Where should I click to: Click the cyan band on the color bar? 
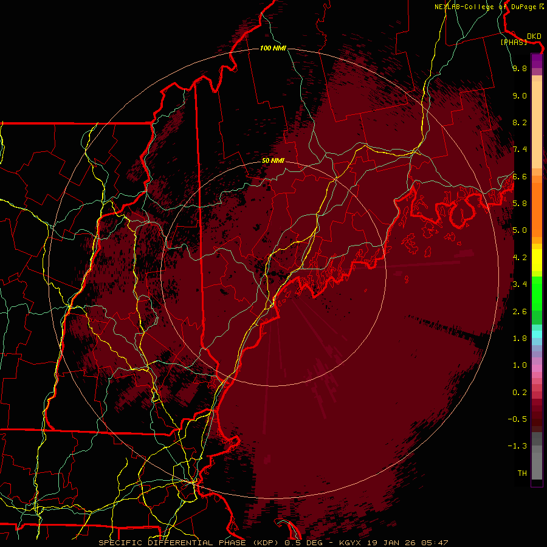coord(537,334)
